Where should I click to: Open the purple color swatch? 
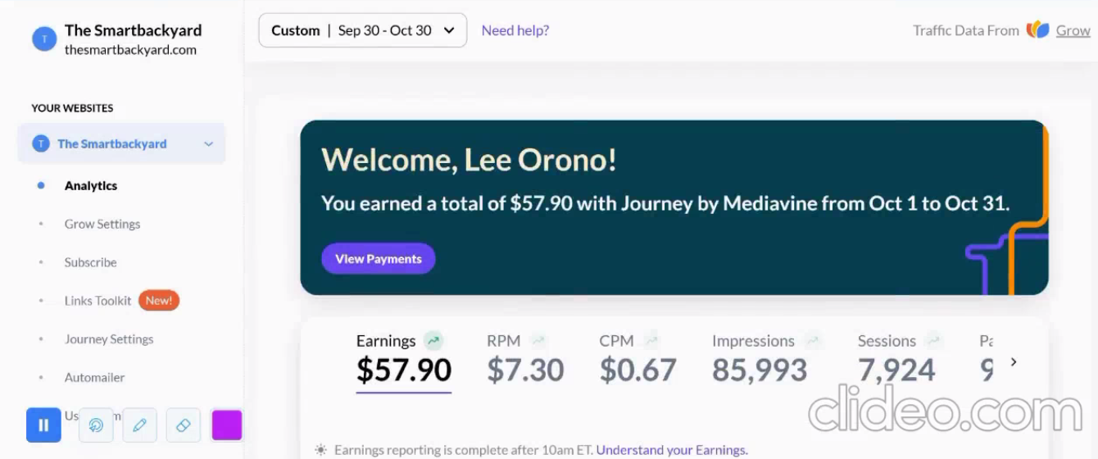[x=227, y=425]
